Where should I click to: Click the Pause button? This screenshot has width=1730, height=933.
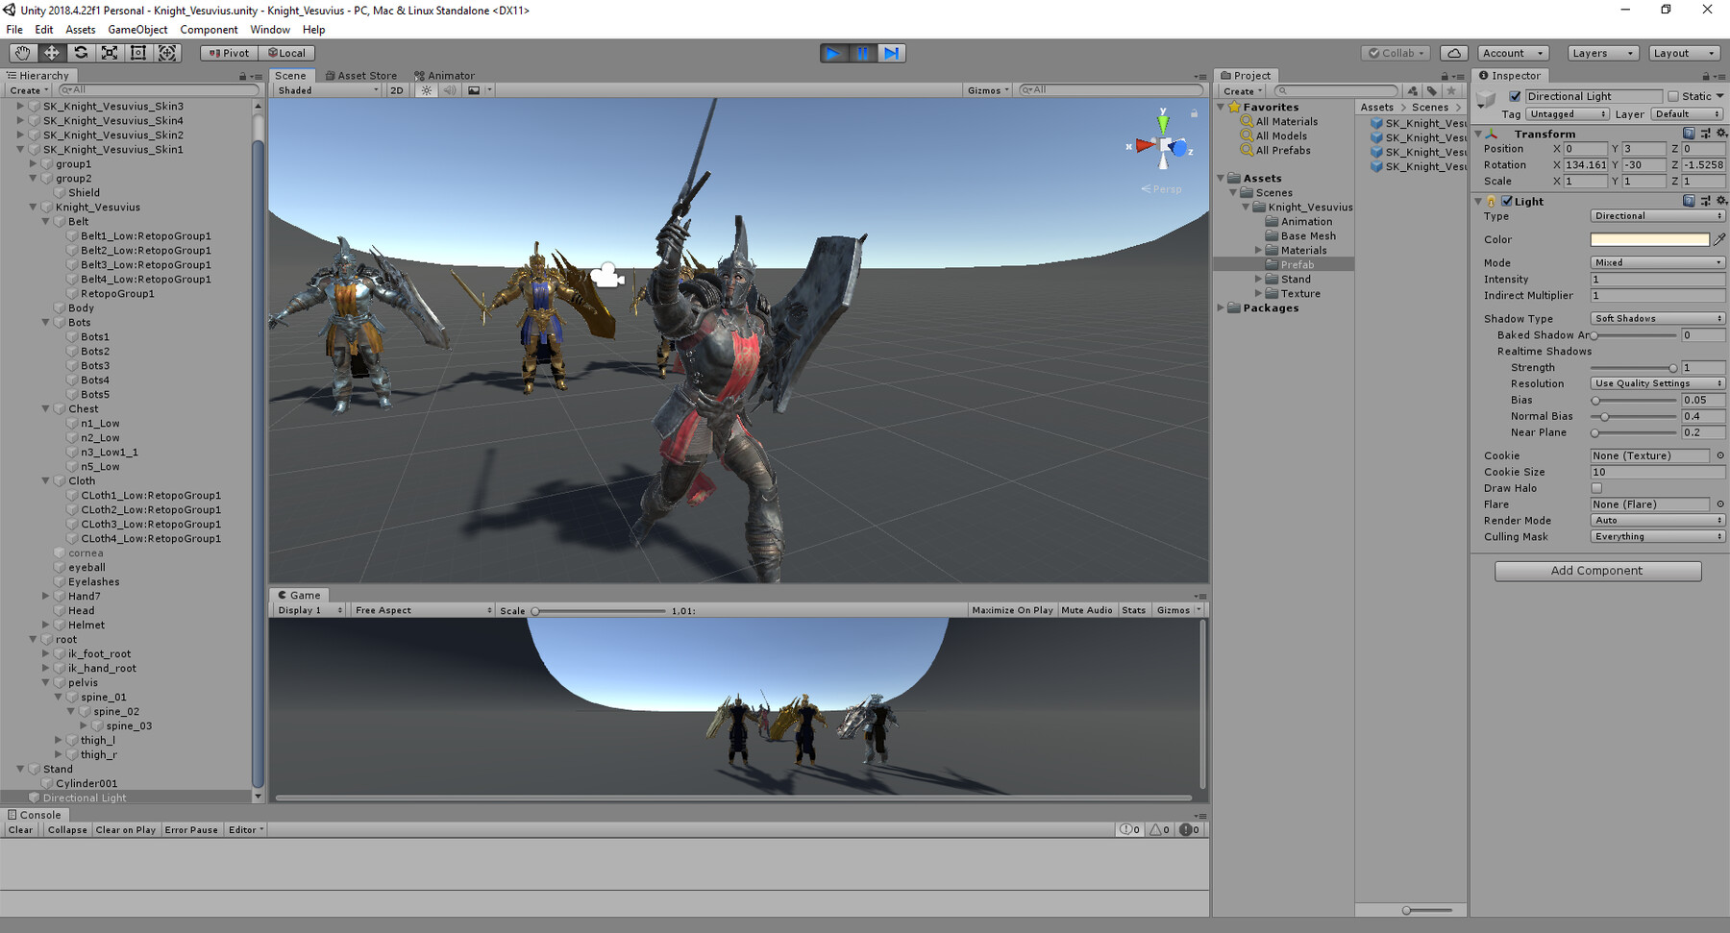[x=862, y=53]
